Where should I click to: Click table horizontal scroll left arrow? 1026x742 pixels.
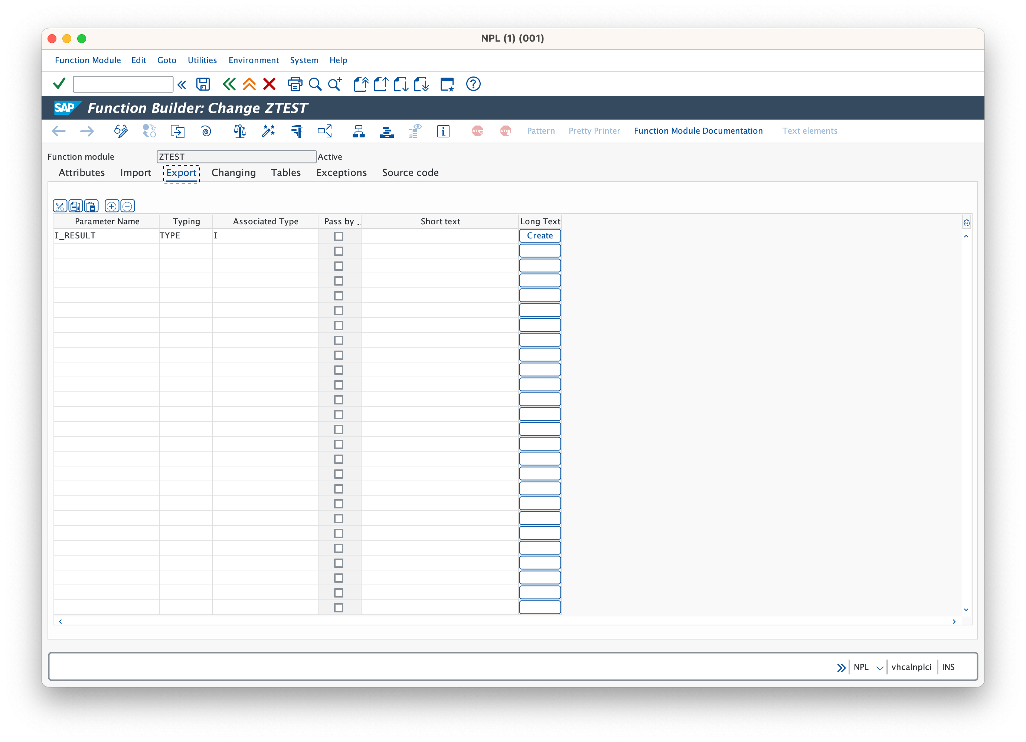point(60,622)
